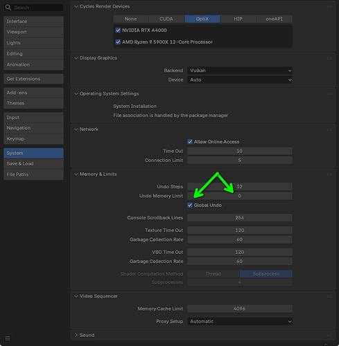The height and width of the screenshot is (346, 339).
Task: Click the "System Installation" text
Action: click(134, 107)
